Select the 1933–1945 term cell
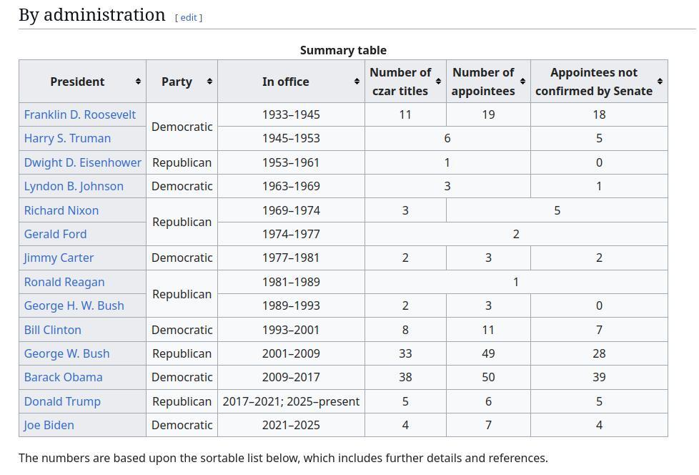The width and height of the screenshot is (699, 475). tap(291, 114)
